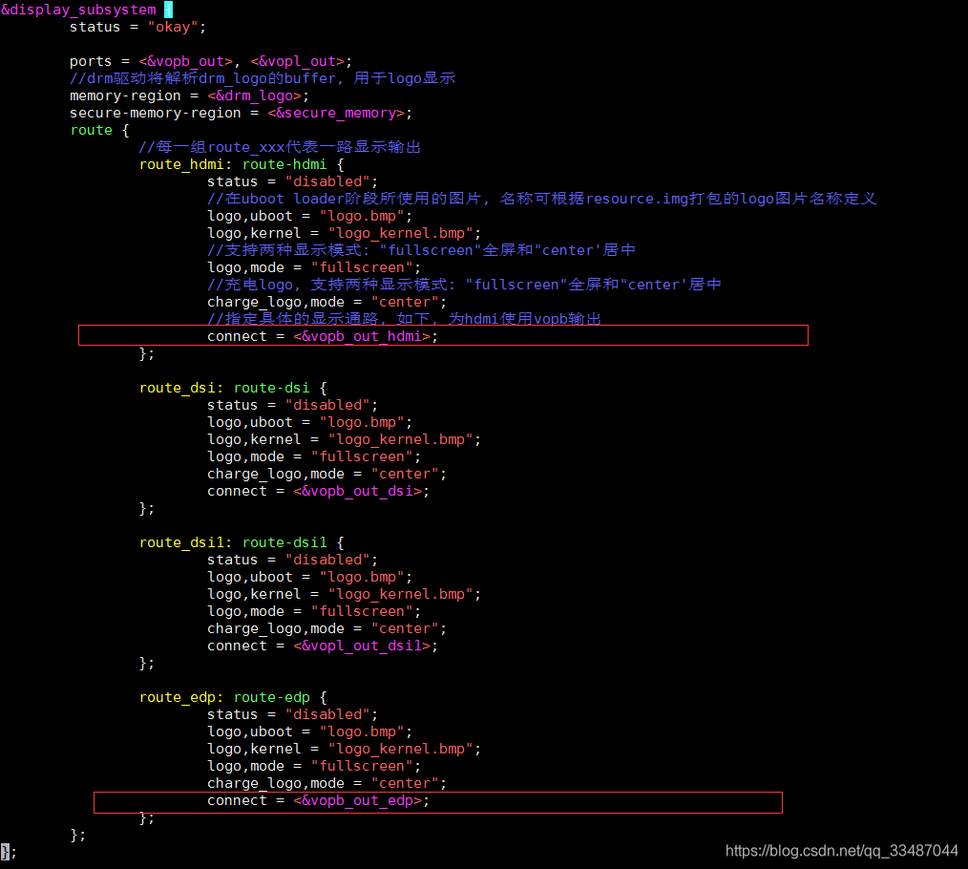Click charge_logo,mode property under route-hdmi

(275, 302)
